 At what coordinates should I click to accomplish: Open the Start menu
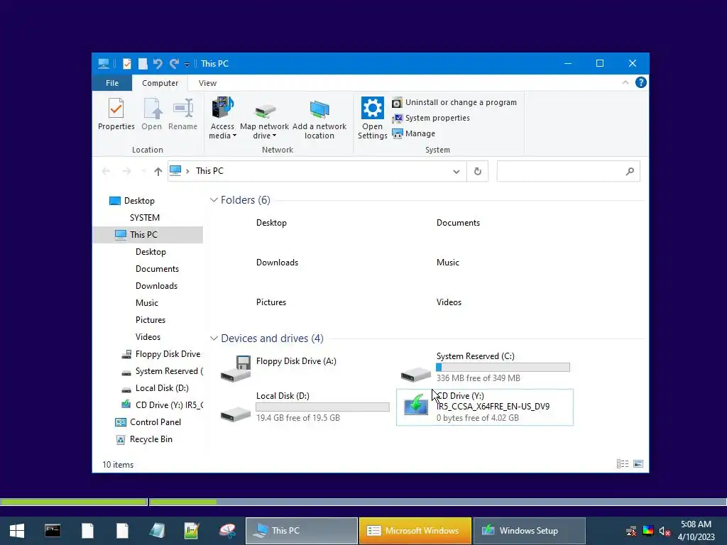pos(17,531)
